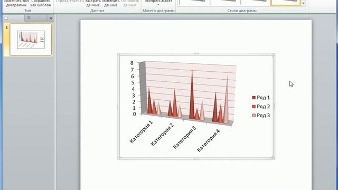This screenshot has height=190, width=338.
Task: Close the slides thumbnail pane
Action: pyautogui.click(x=51, y=18)
